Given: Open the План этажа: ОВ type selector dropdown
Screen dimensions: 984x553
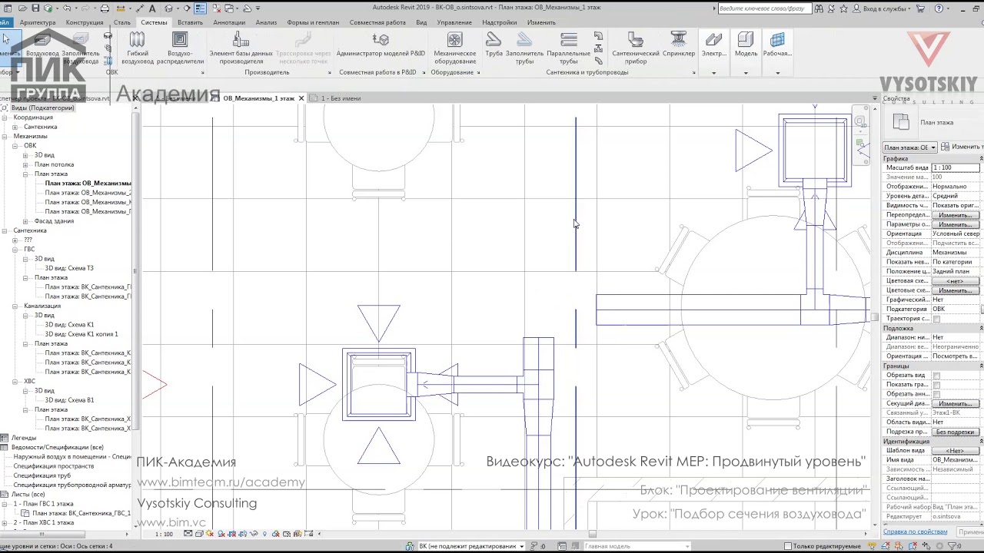Looking at the screenshot, I should pos(909,147).
